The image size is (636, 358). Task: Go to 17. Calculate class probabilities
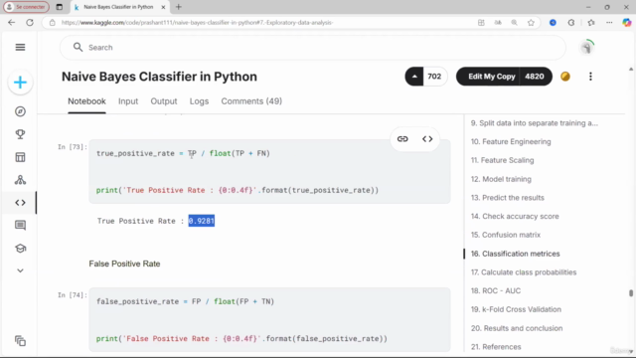[x=524, y=272]
